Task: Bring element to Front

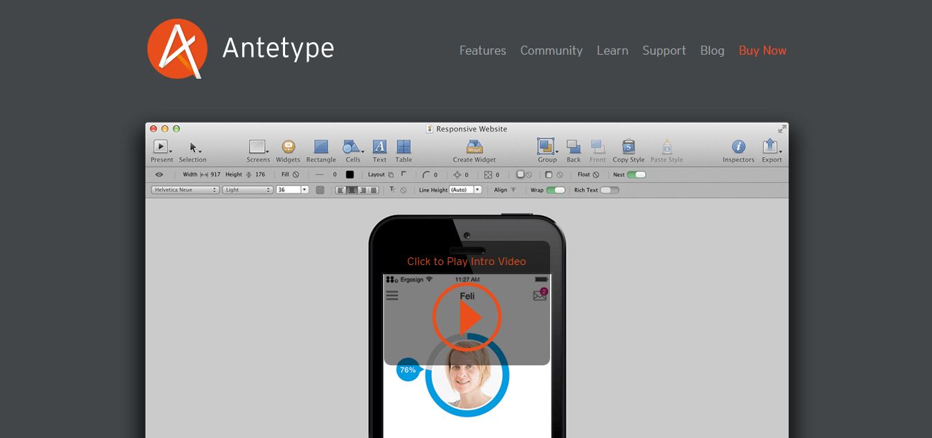Action: (598, 147)
